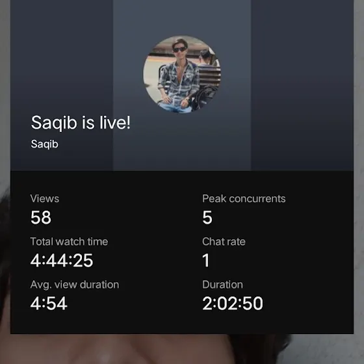Click the Duration label
This screenshot has height=364, width=364.
[222, 285]
